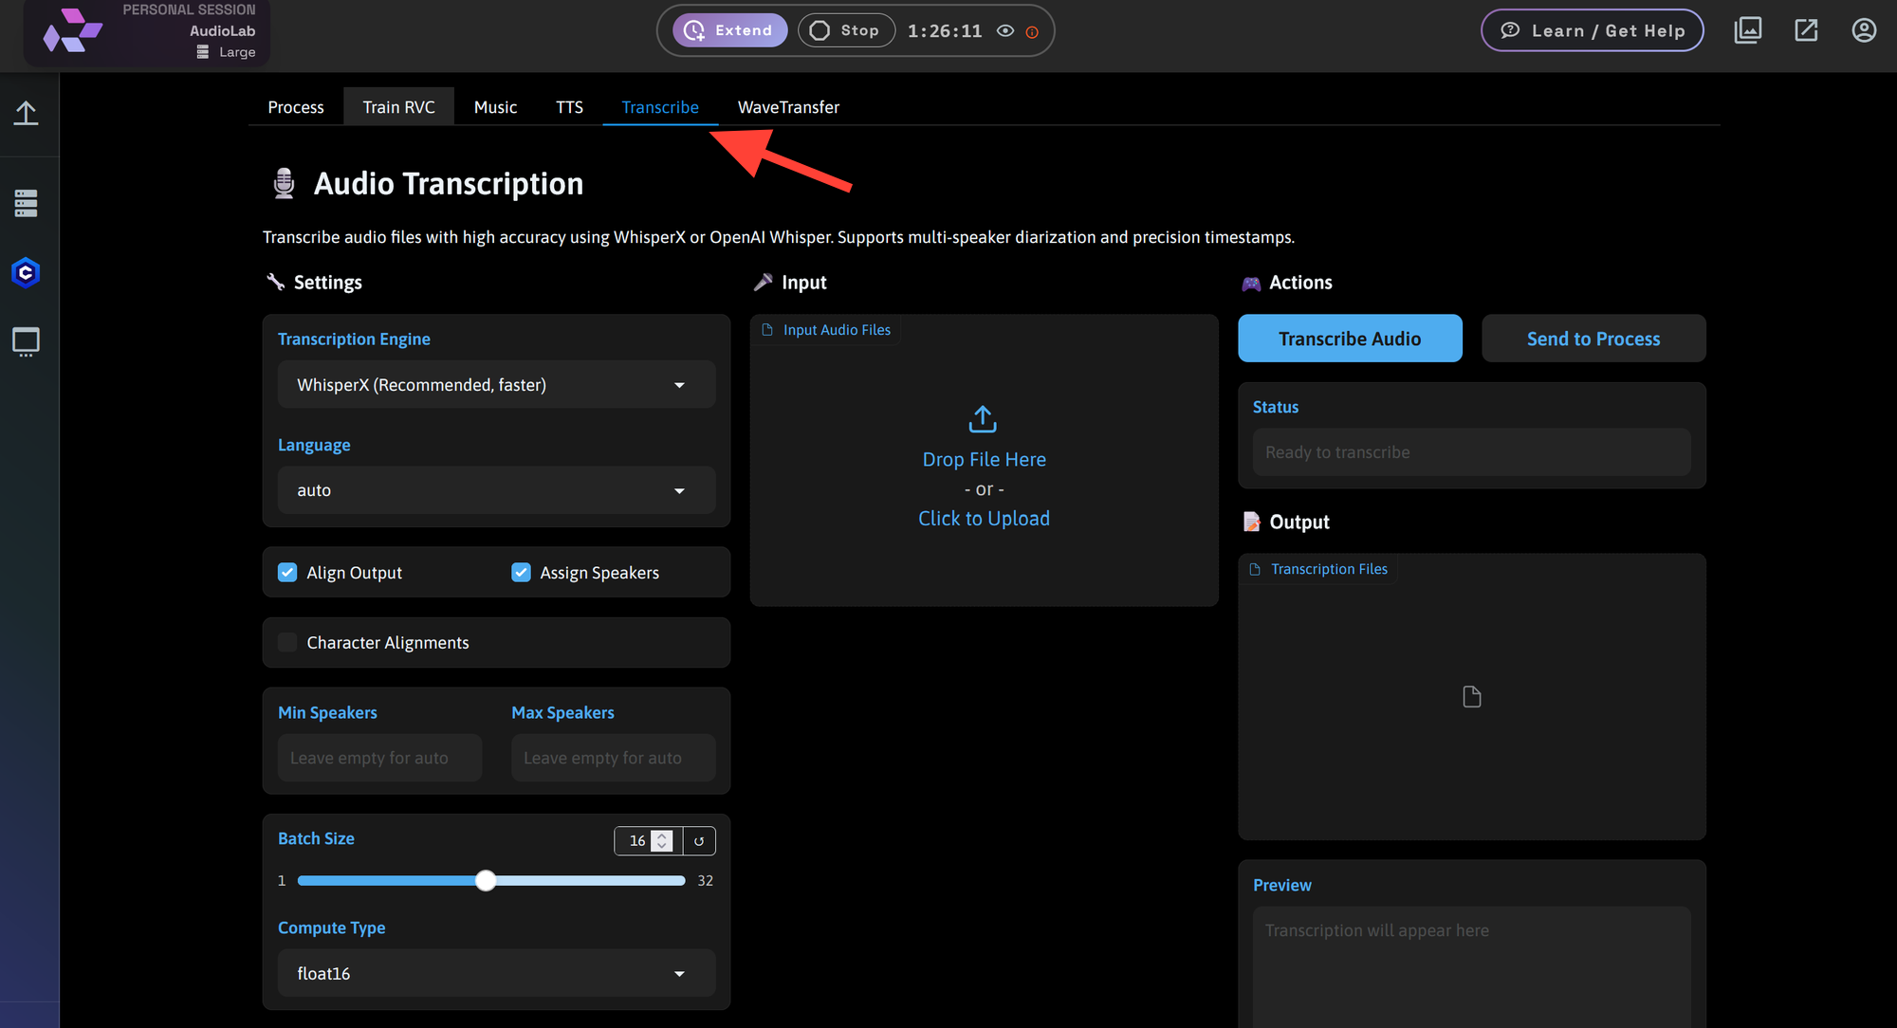
Task: Open the image gallery icon in top bar
Action: tap(1748, 29)
